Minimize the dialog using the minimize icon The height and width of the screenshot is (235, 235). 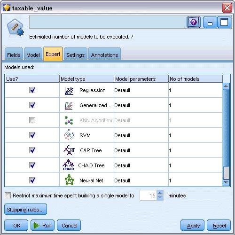210,22
